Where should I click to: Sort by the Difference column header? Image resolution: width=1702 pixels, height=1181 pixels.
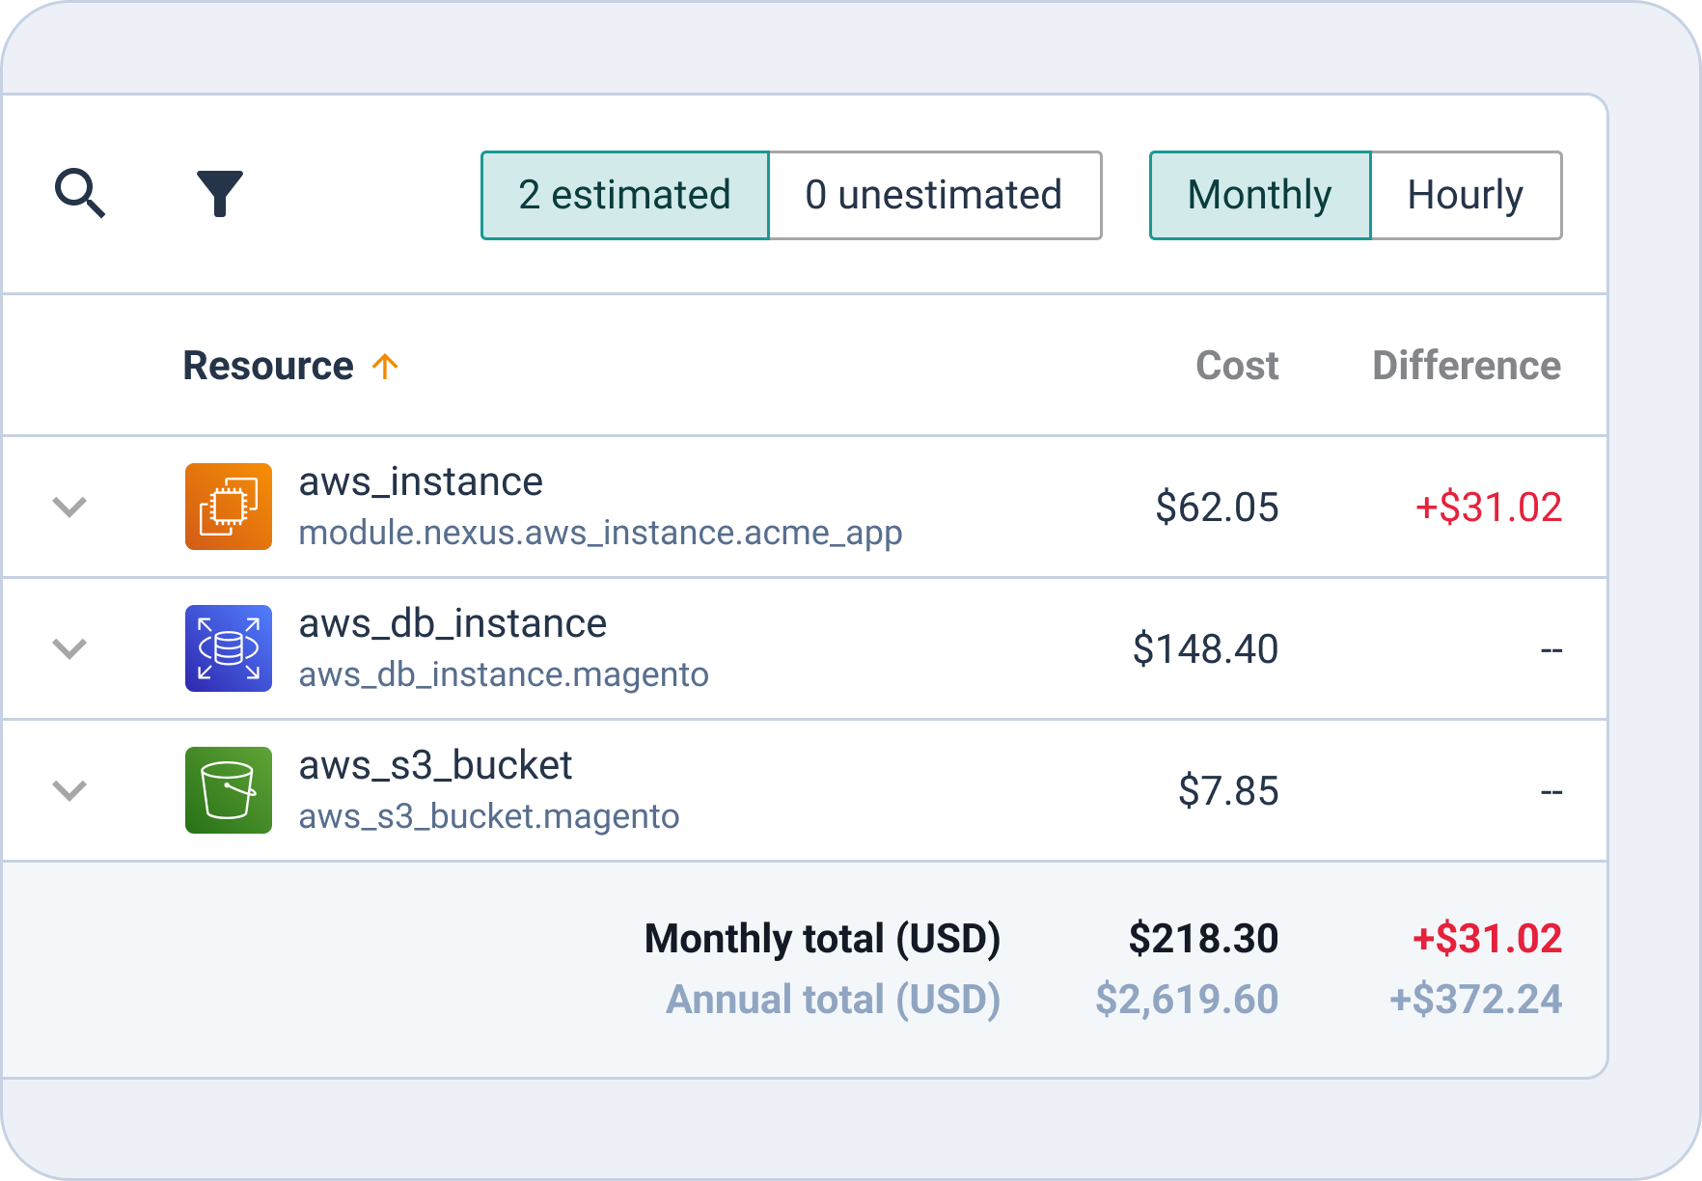click(x=1466, y=367)
